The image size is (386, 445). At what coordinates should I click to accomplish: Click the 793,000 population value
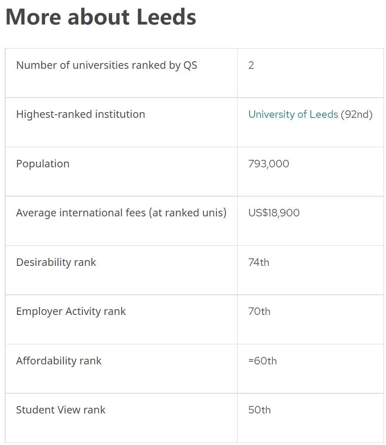tap(269, 164)
